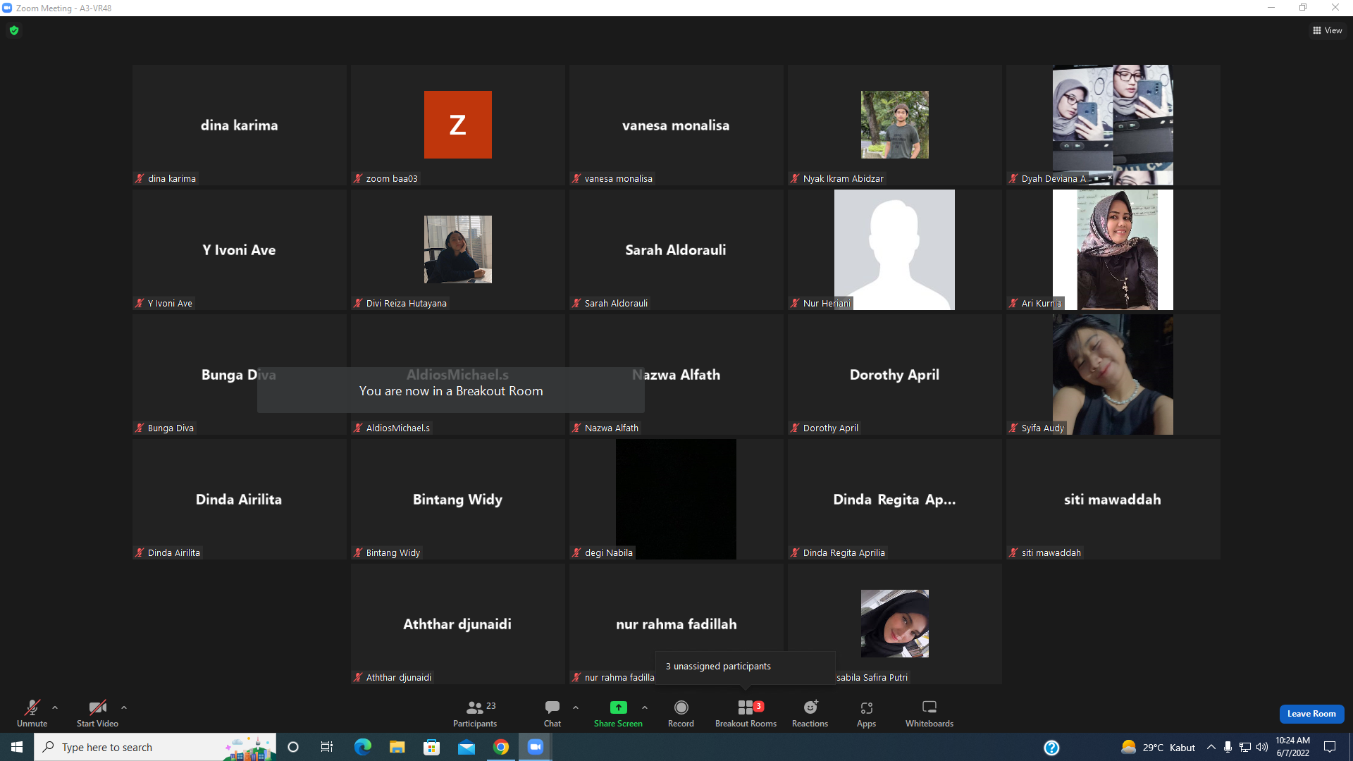
Task: Open the View layout menu
Action: 1328,30
